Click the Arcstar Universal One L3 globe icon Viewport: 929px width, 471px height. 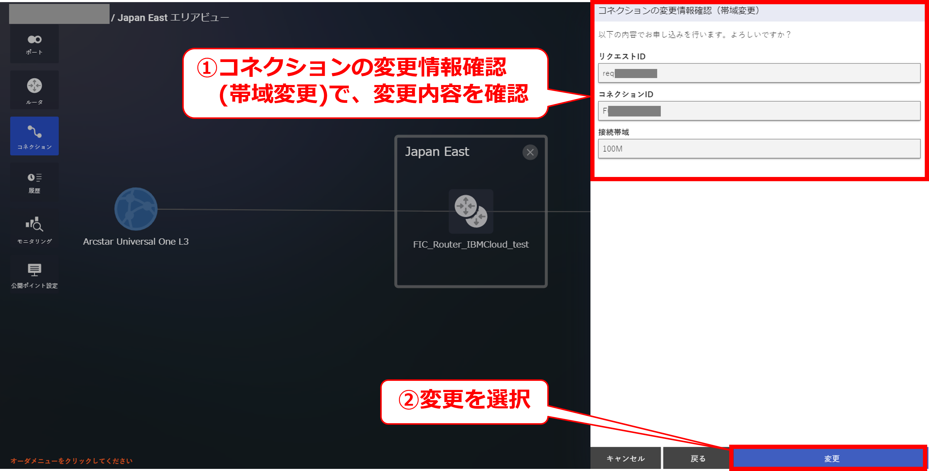(x=136, y=209)
